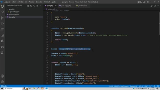
Task: Change file encoding UTF-8
Action: coord(140,86)
